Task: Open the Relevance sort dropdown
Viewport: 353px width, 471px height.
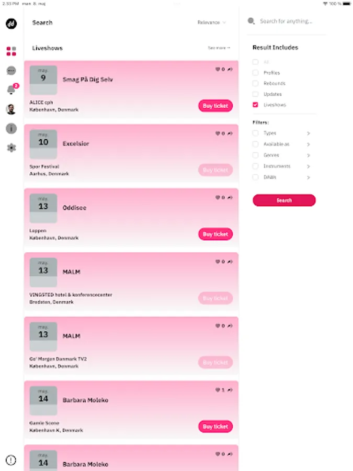Action: 211,23
